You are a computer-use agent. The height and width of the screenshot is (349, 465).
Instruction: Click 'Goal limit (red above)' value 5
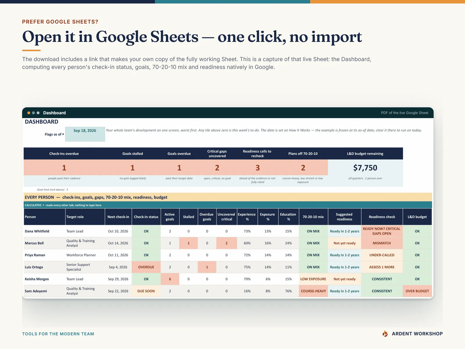point(67,190)
